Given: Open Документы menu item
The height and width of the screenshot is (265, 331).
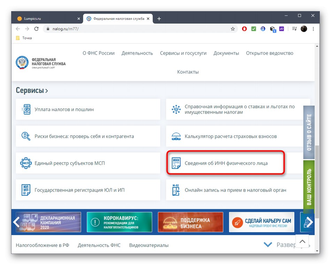Looking at the screenshot, I should [x=226, y=53].
